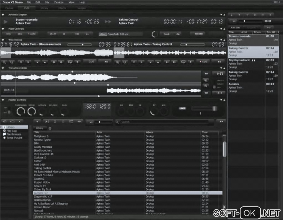Switch to the Effects tab

tap(62, 8)
